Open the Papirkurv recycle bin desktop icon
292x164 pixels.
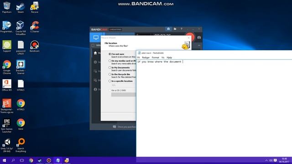coord(7,7)
